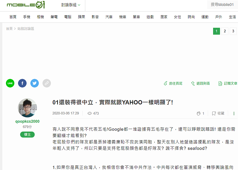Image resolution: width=238 pixels, height=170 pixels.
Task: Open the 汽車 nav category
Action: (x=109, y=17)
